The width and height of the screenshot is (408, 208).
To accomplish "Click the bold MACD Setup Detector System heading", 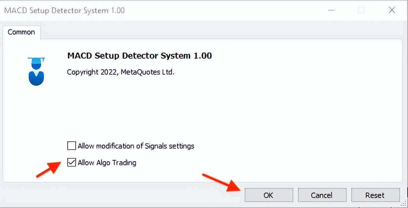I will (140, 56).
